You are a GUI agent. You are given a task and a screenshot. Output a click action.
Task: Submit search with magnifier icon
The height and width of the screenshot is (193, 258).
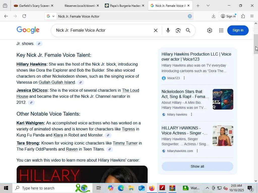tap(188, 30)
